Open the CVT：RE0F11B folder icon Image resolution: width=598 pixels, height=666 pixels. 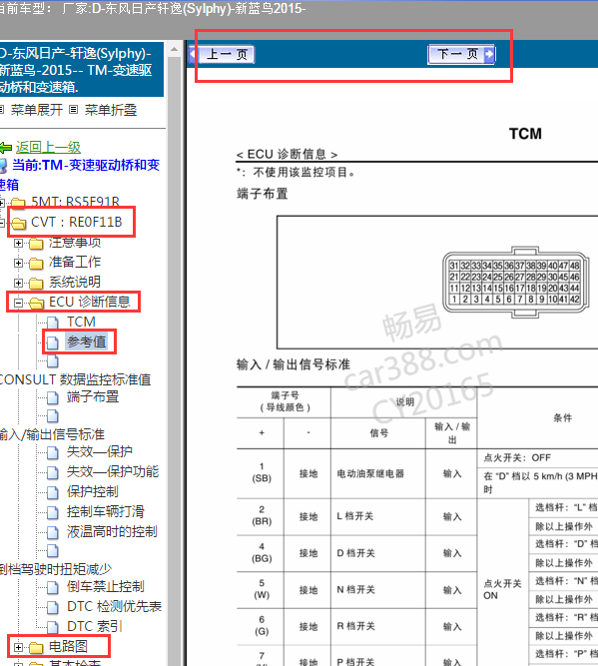tap(19, 223)
